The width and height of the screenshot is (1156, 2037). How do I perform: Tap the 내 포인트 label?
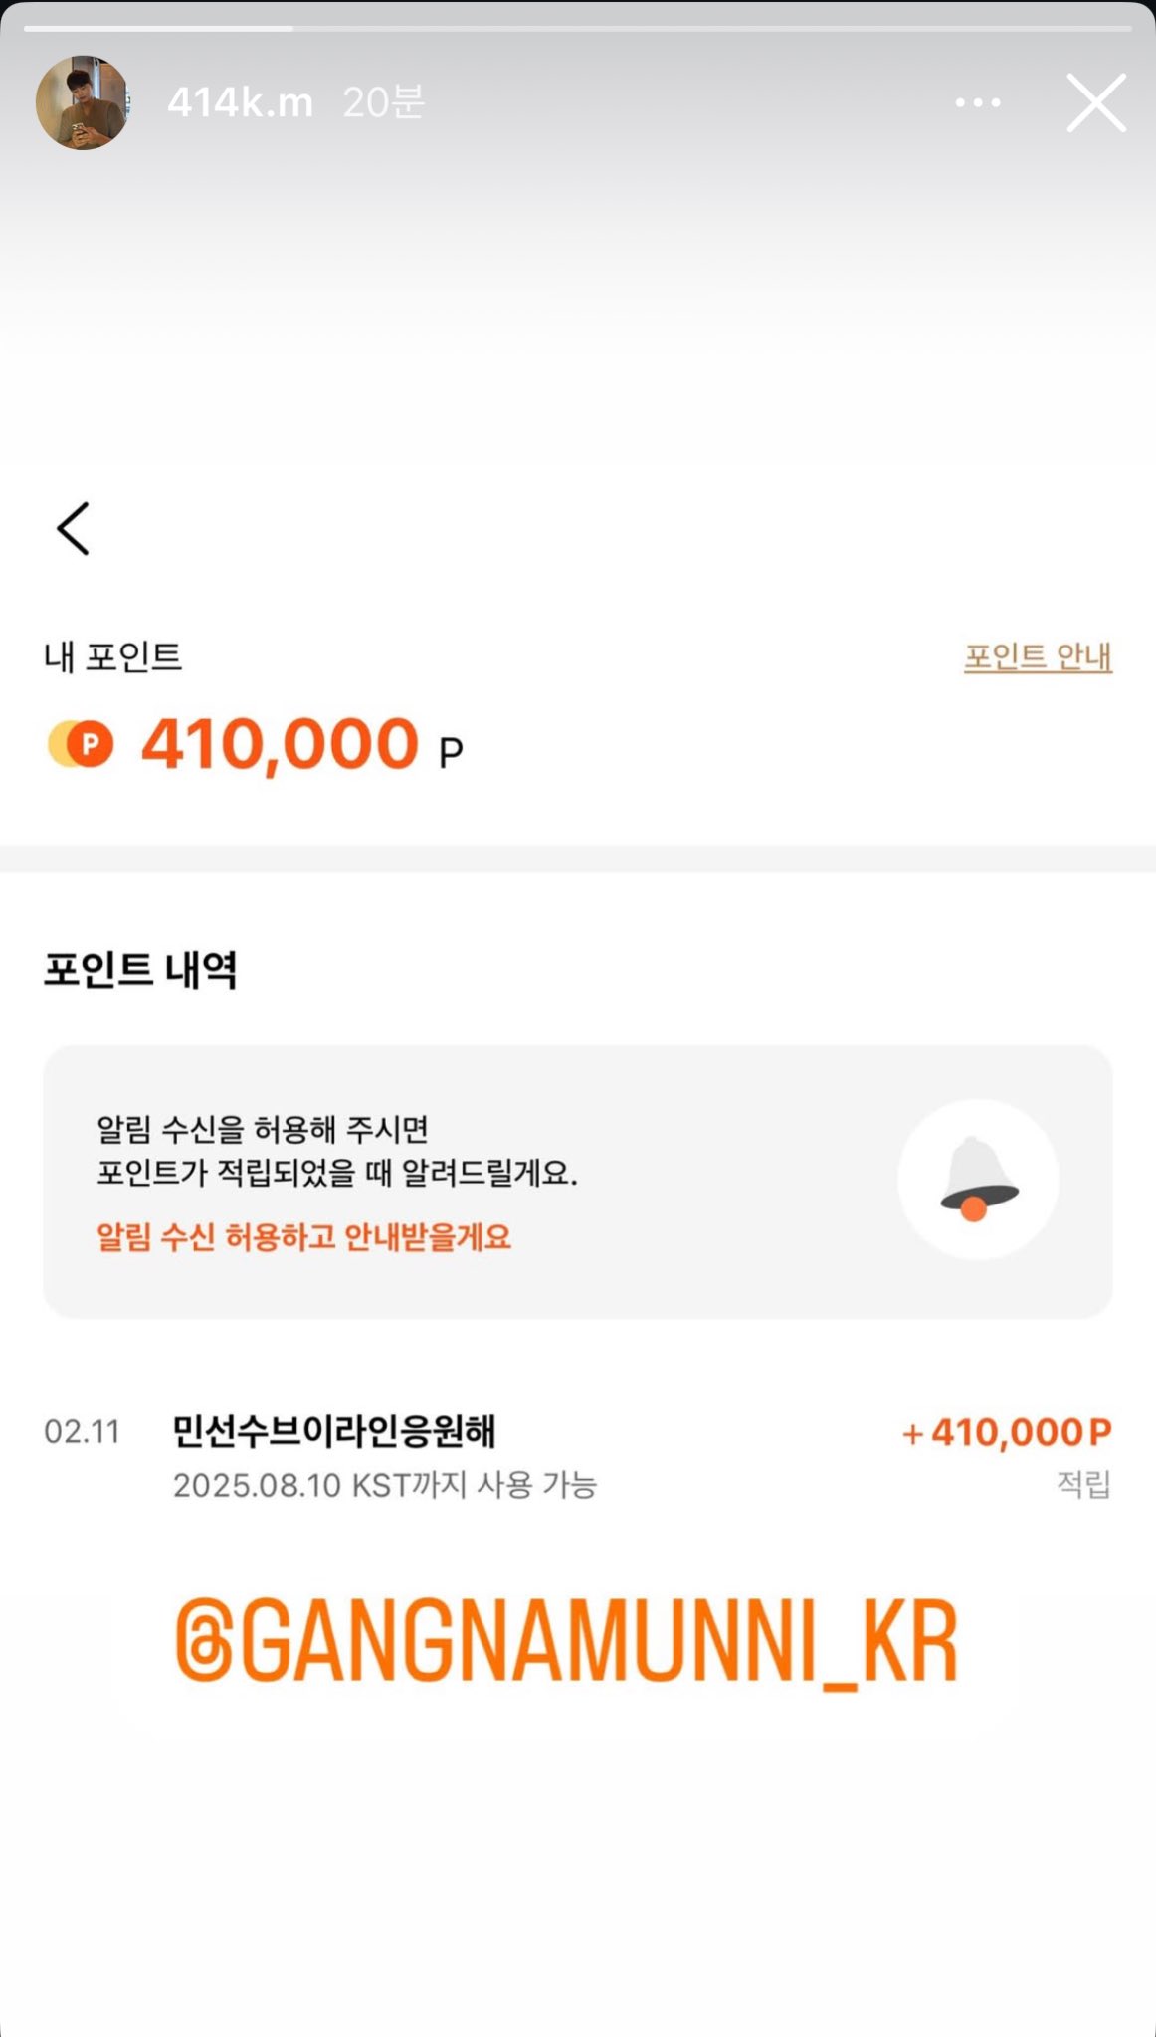[x=112, y=656]
